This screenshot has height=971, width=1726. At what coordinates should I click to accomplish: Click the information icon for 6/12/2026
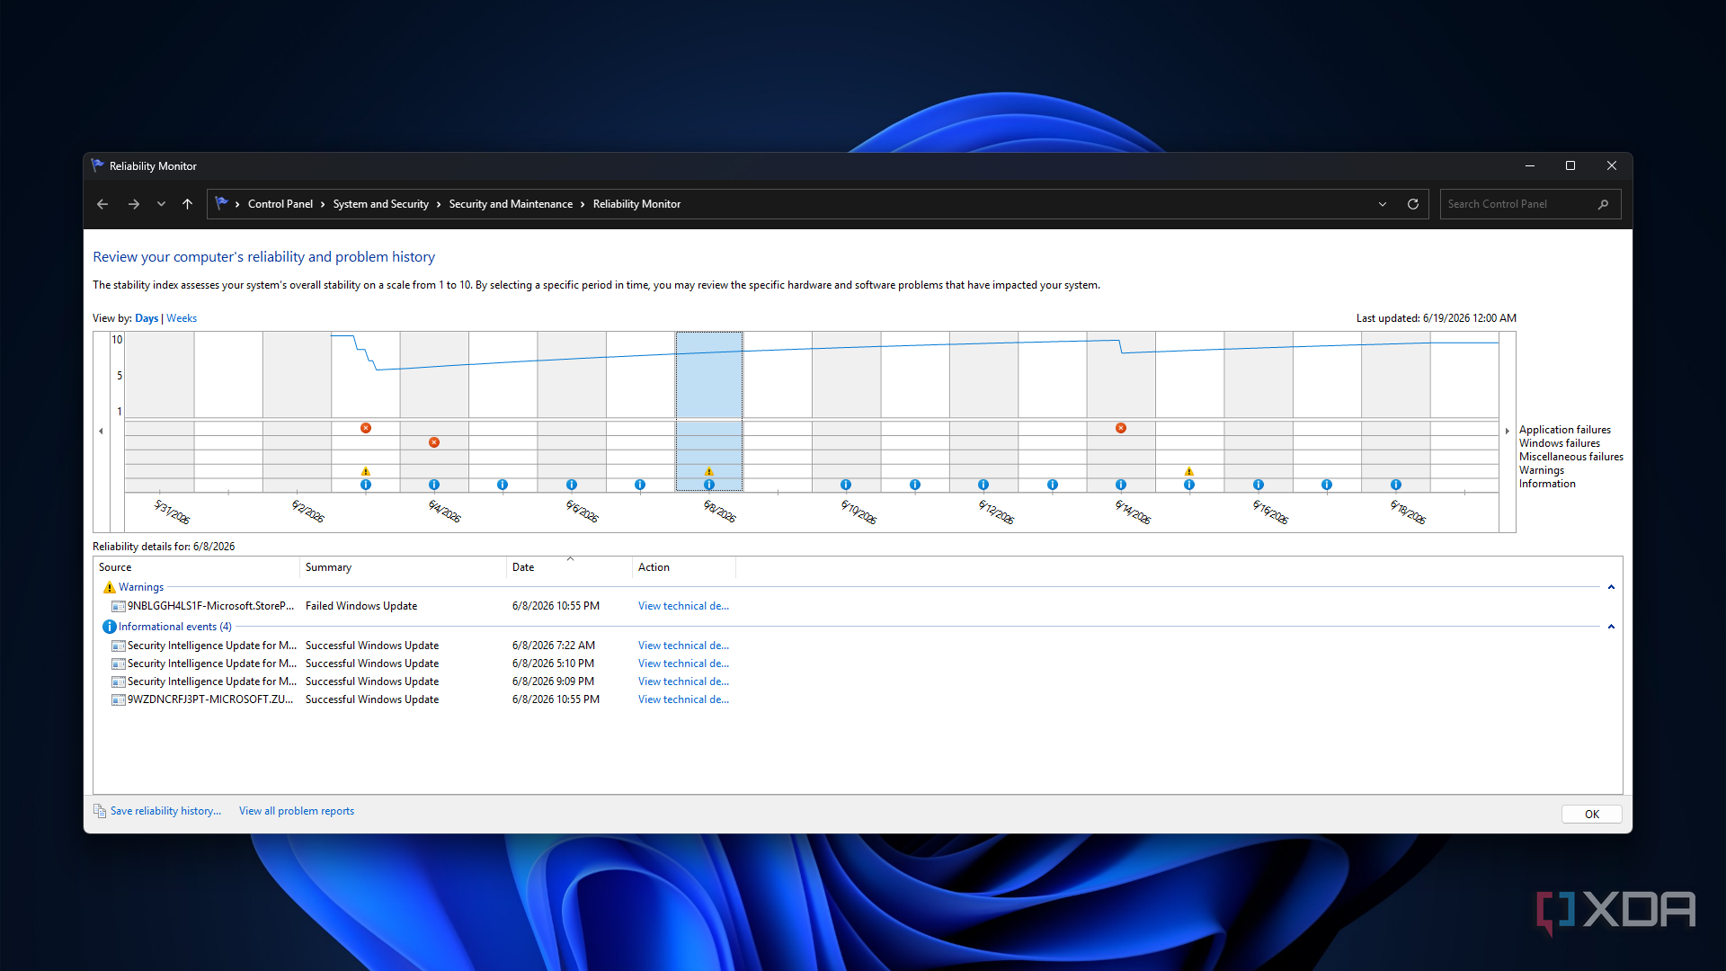point(983,485)
